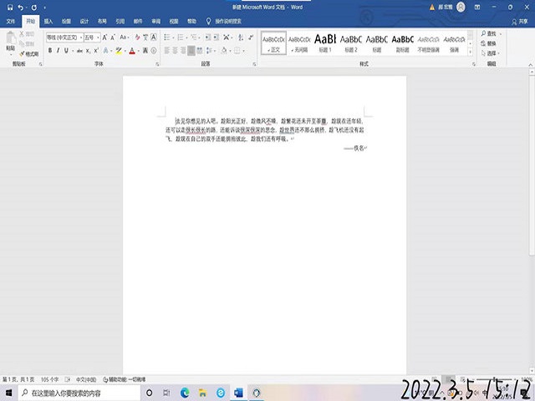Switch to the Design tab
Viewport: 535px width, 401px height.
(x=84, y=21)
